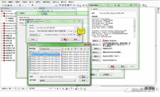The image size is (160, 97).
Task: Click the New document icon in toolbar
Action: tap(3, 5)
